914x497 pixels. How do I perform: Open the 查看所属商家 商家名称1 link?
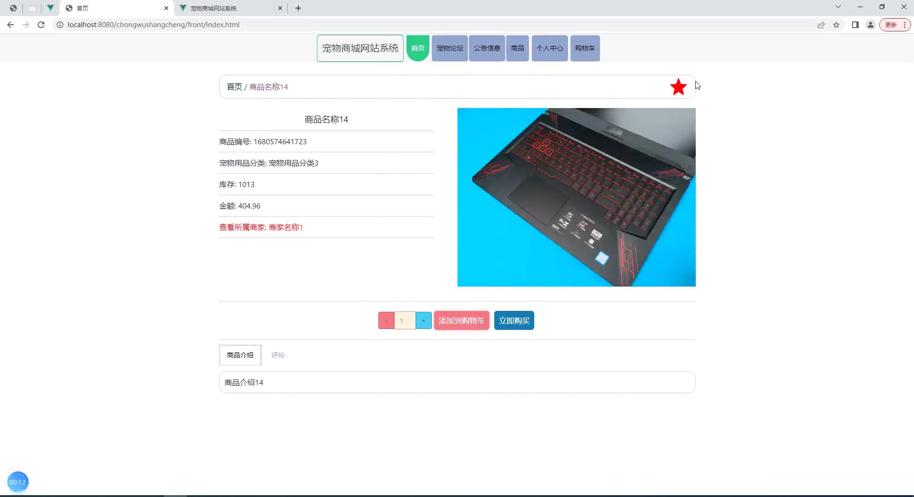[x=261, y=227]
